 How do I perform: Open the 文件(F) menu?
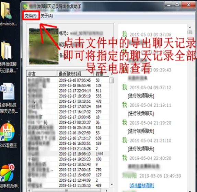coord(31,16)
